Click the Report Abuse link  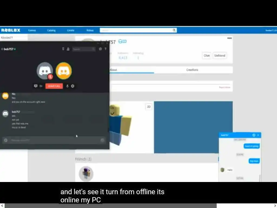pyautogui.click(x=225, y=87)
